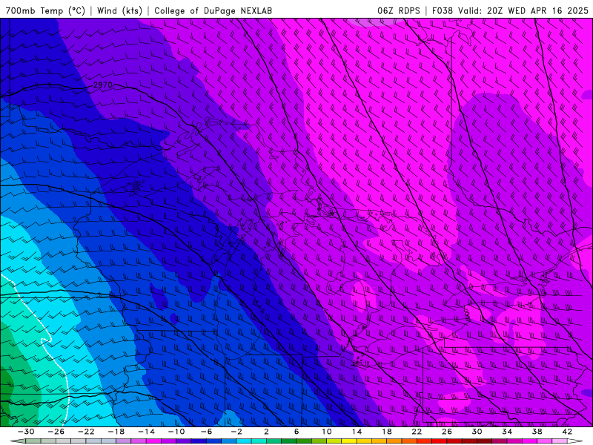Click the 38 legend tick label
This screenshot has width=593, height=445.
point(537,432)
